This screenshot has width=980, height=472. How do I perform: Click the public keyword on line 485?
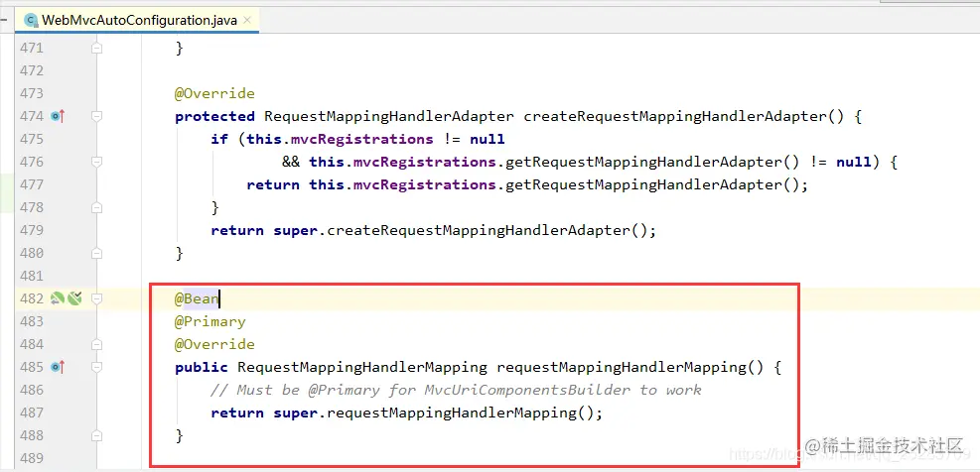point(202,367)
